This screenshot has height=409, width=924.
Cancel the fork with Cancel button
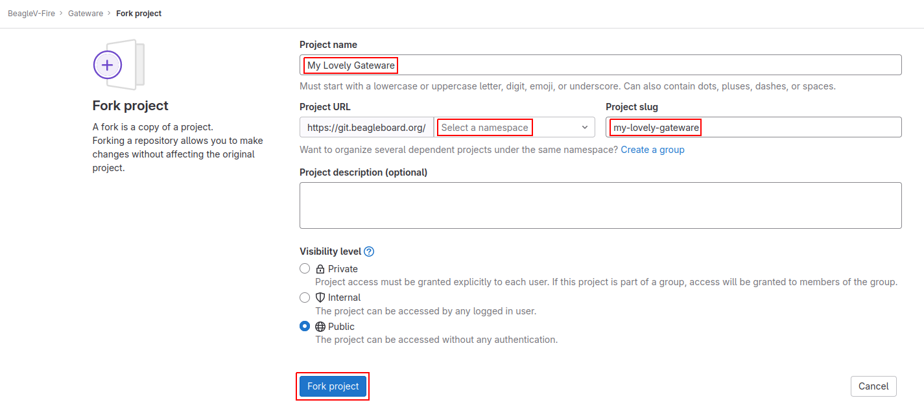point(873,386)
